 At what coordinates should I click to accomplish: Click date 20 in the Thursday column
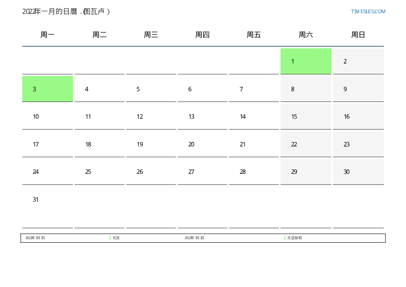coord(202,144)
